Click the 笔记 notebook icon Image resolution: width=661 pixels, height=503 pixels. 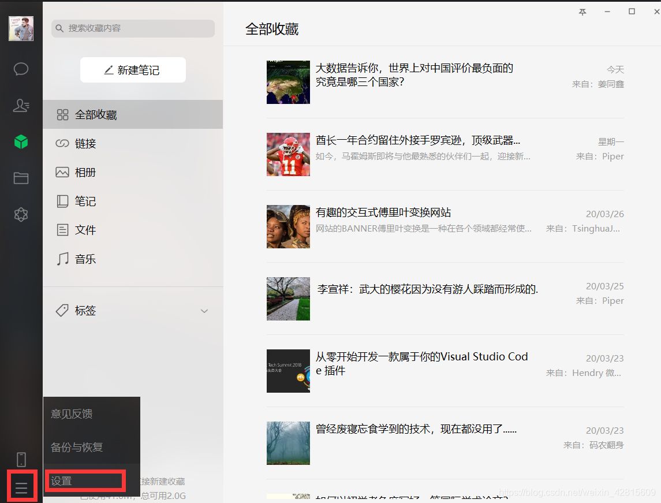62,201
